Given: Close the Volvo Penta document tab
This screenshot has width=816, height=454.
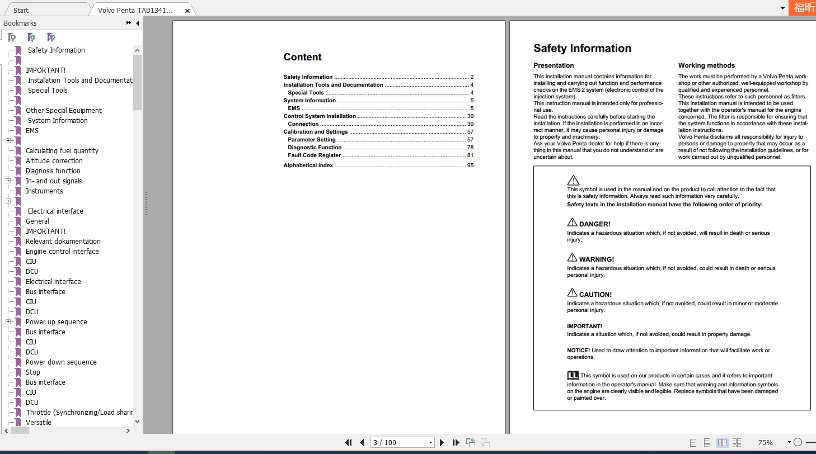Looking at the screenshot, I should (x=187, y=11).
